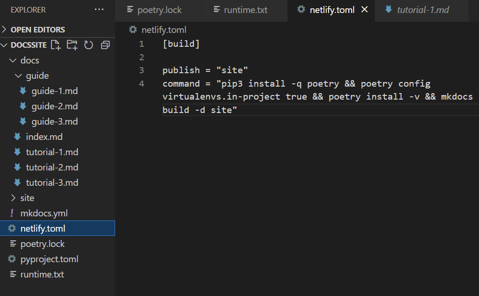The height and width of the screenshot is (296, 479).
Task: Click line number 3 in the gutter
Action: click(x=142, y=70)
